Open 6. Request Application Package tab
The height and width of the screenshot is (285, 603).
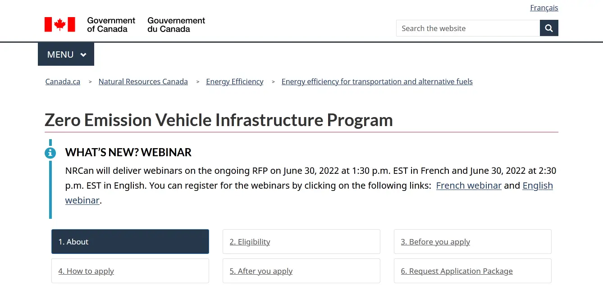pos(472,271)
